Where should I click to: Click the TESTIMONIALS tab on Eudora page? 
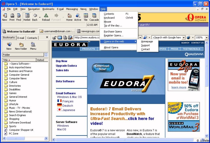click(192, 49)
